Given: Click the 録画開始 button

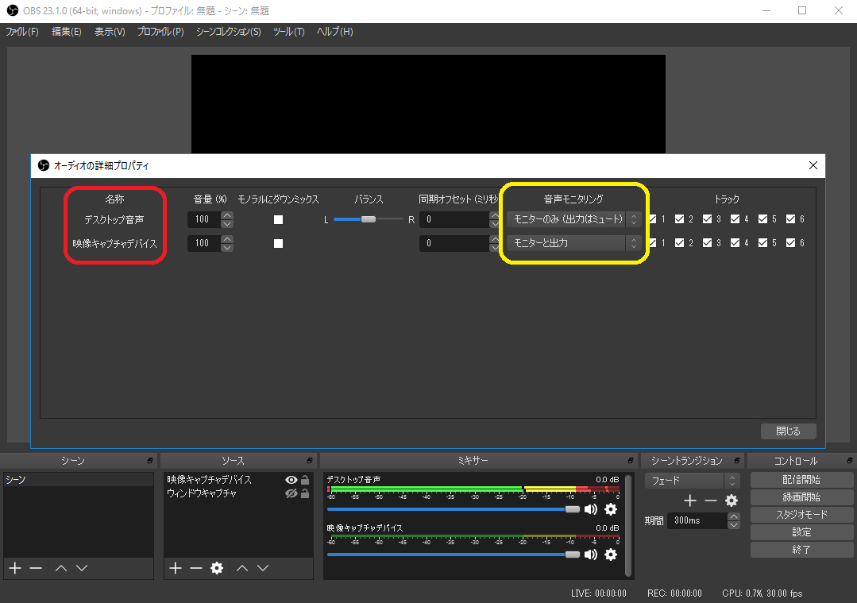Looking at the screenshot, I should click(801, 497).
